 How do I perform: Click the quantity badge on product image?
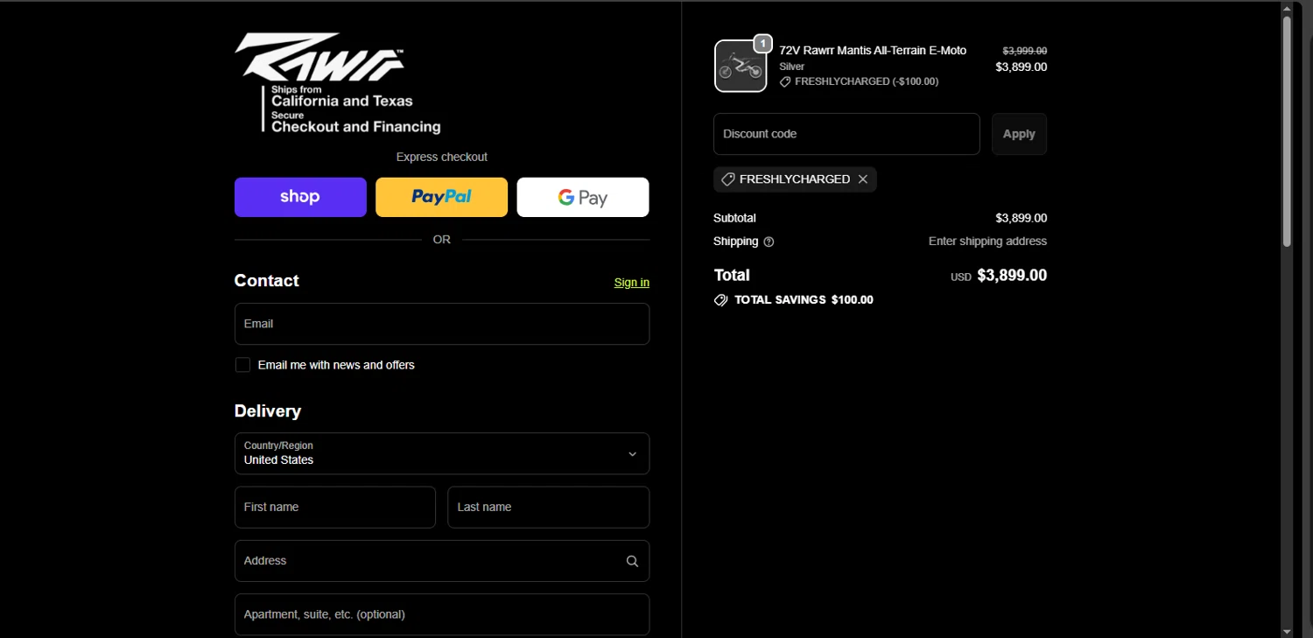[x=763, y=43]
